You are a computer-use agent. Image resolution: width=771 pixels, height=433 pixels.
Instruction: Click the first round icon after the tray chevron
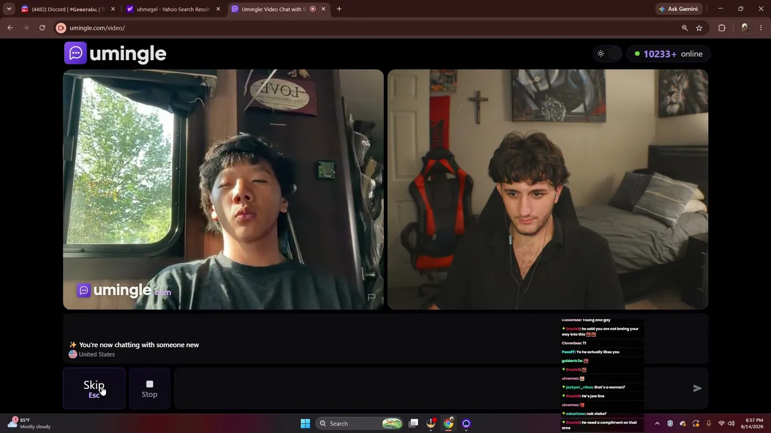coord(670,423)
